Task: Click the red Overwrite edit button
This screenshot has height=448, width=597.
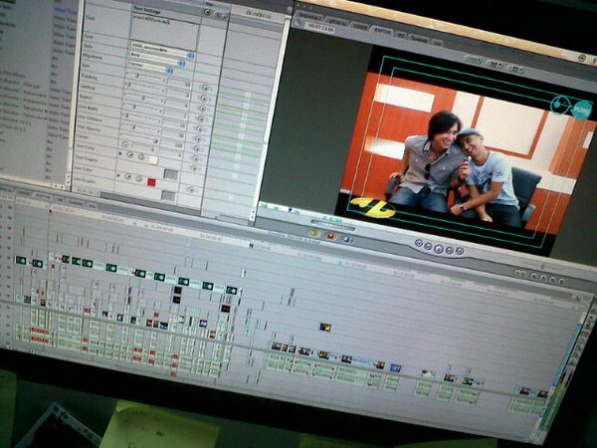Action: coord(330,236)
